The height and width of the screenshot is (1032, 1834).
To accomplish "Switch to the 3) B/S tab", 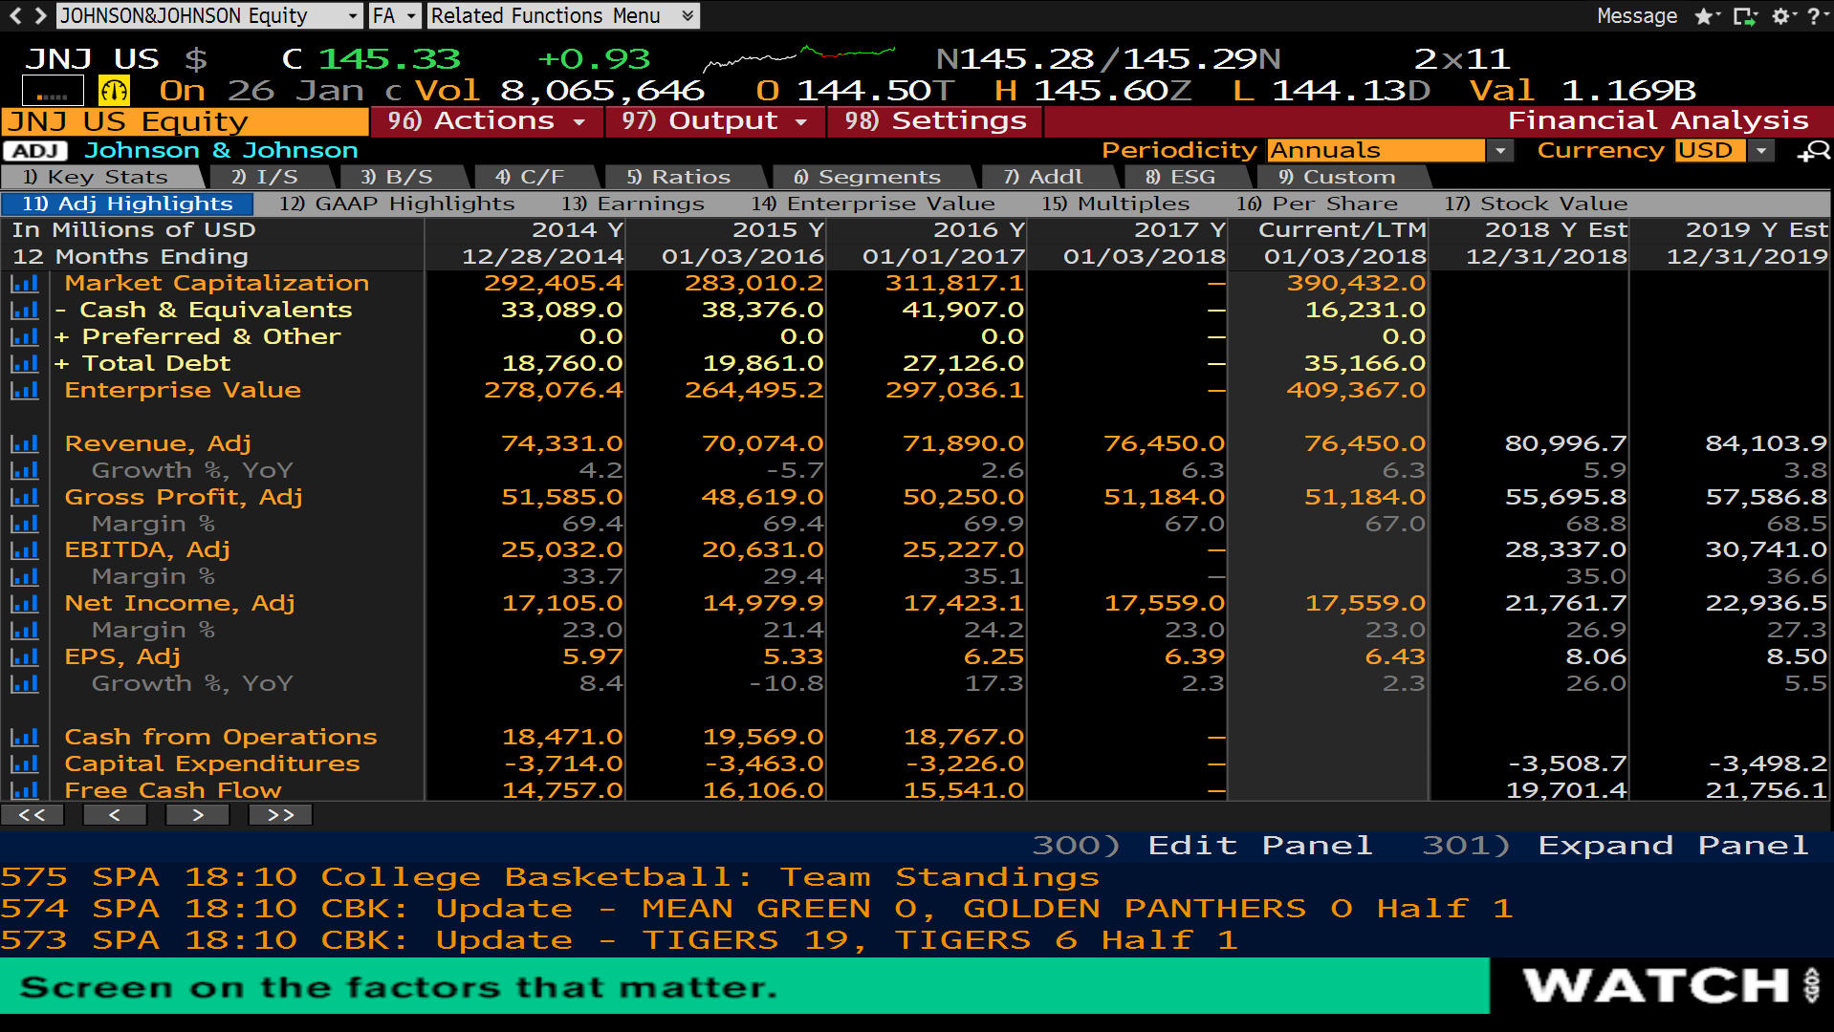I will pos(397,178).
